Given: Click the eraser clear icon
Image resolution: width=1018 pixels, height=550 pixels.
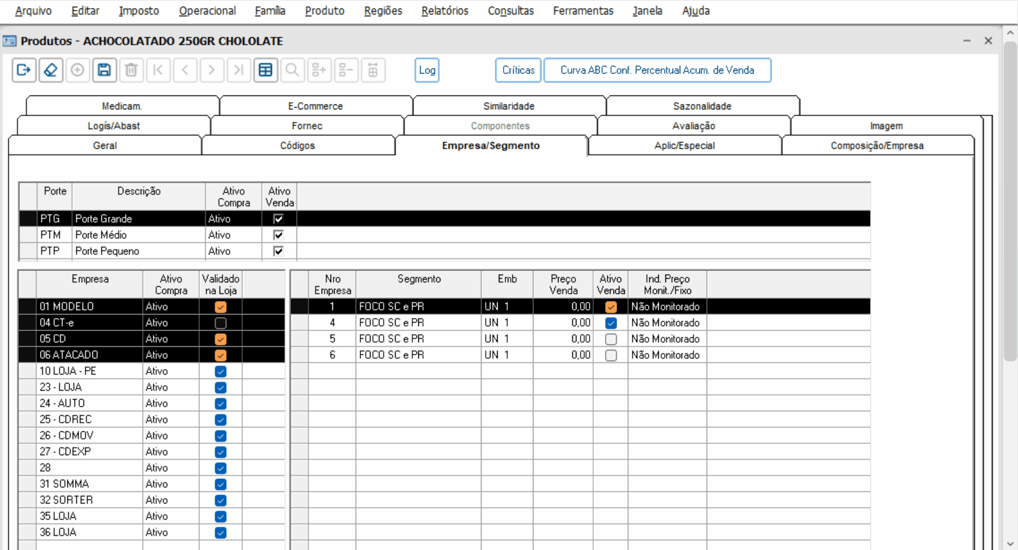Looking at the screenshot, I should (51, 70).
